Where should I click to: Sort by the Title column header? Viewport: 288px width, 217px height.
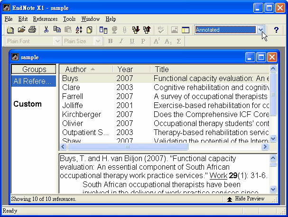[210, 69]
